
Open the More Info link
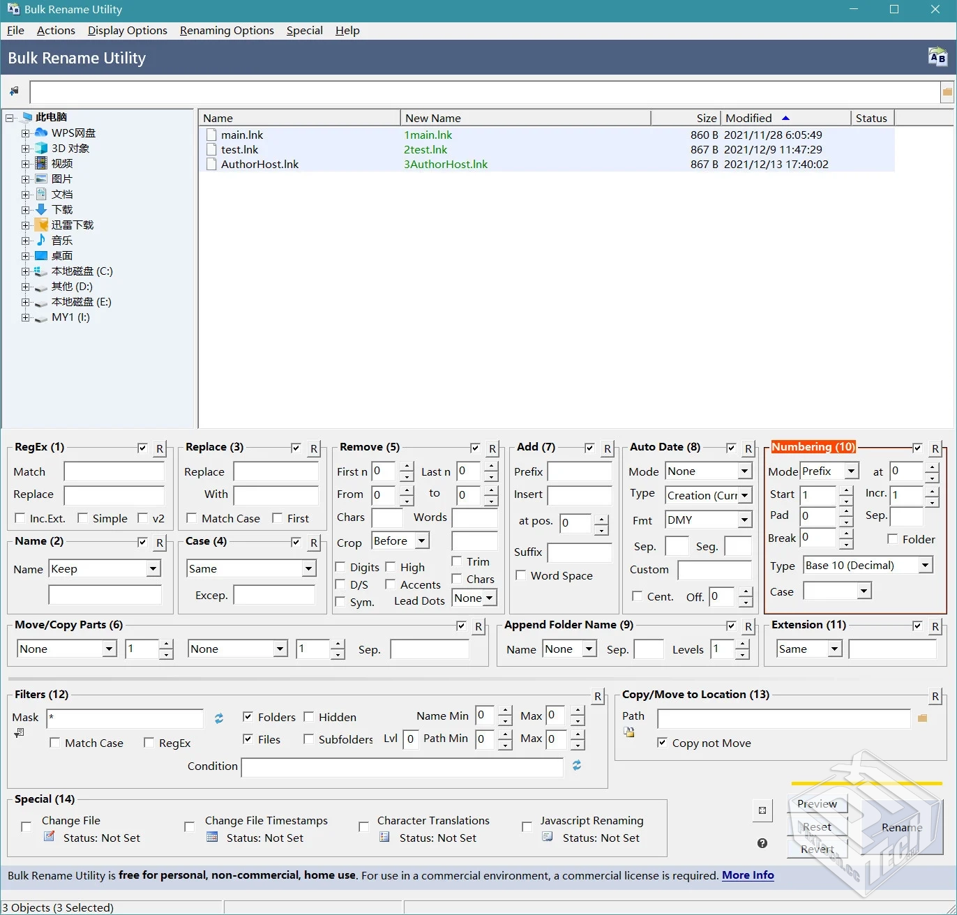748,875
